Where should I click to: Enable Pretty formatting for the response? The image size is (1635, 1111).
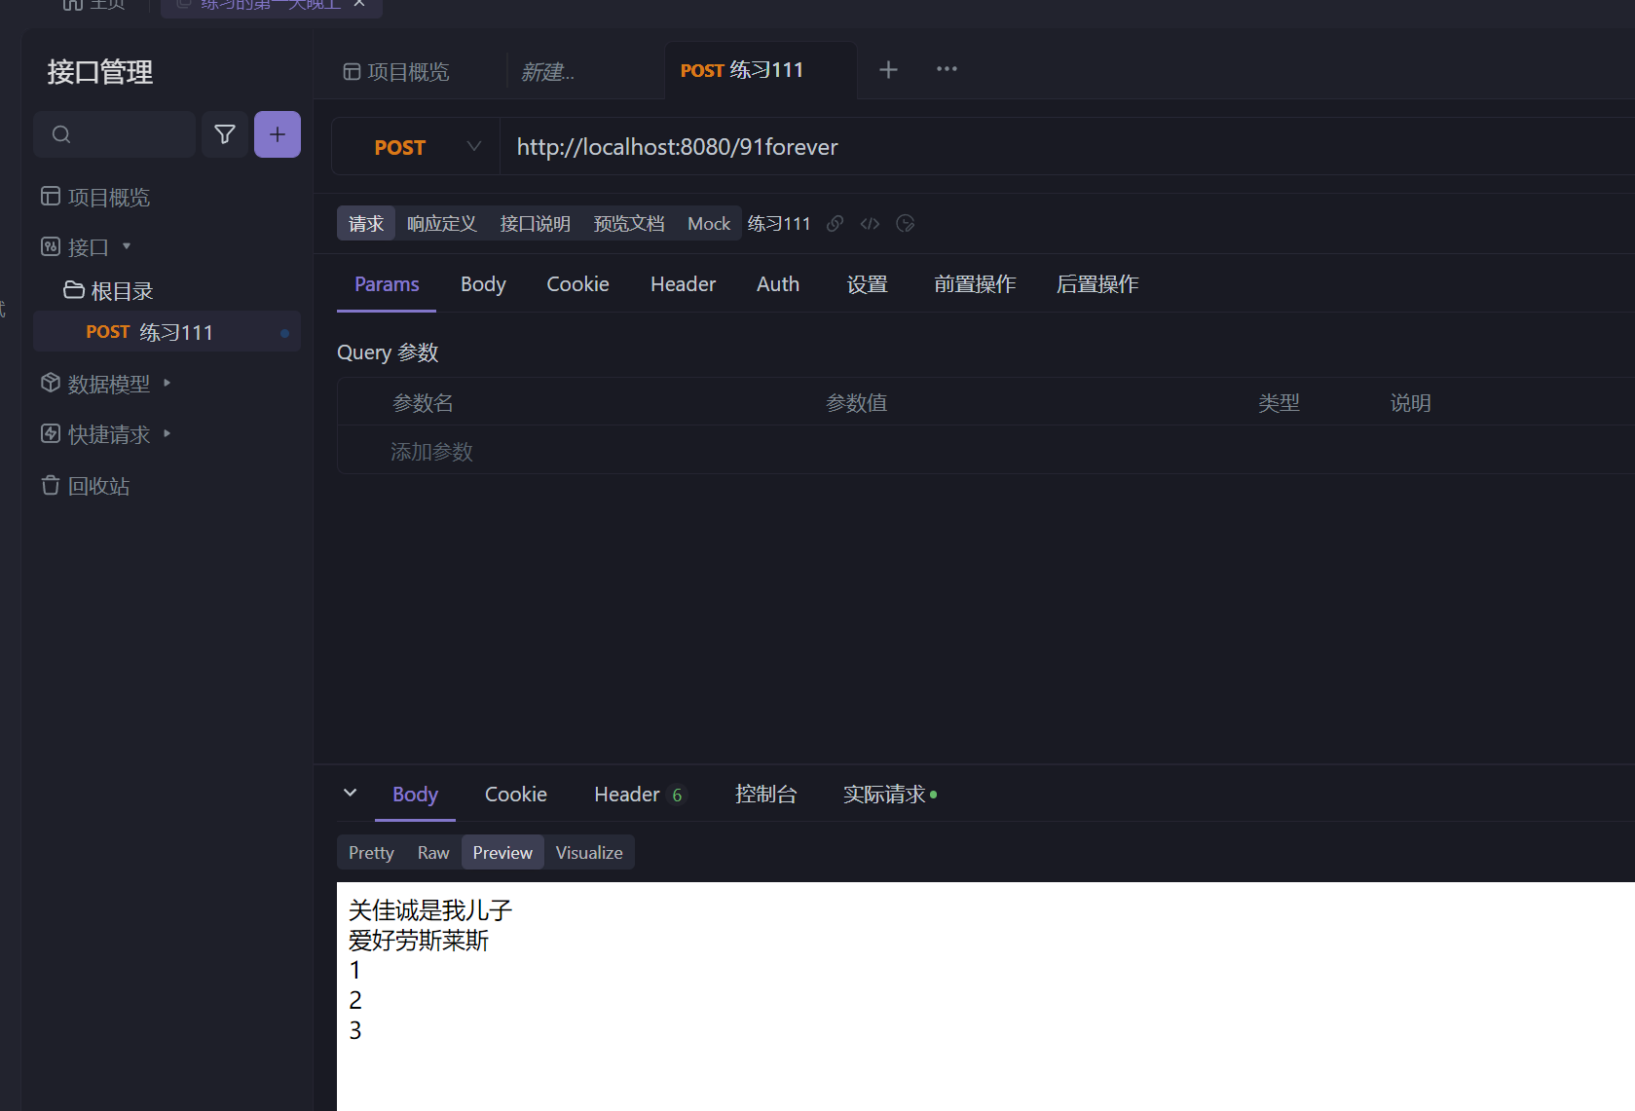click(370, 852)
